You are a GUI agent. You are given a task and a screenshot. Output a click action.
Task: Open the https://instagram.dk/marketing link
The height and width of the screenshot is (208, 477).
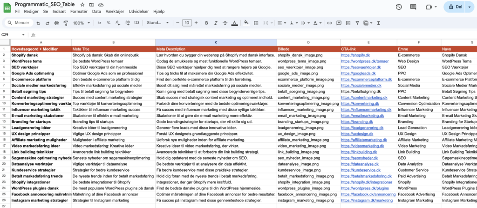367,201
